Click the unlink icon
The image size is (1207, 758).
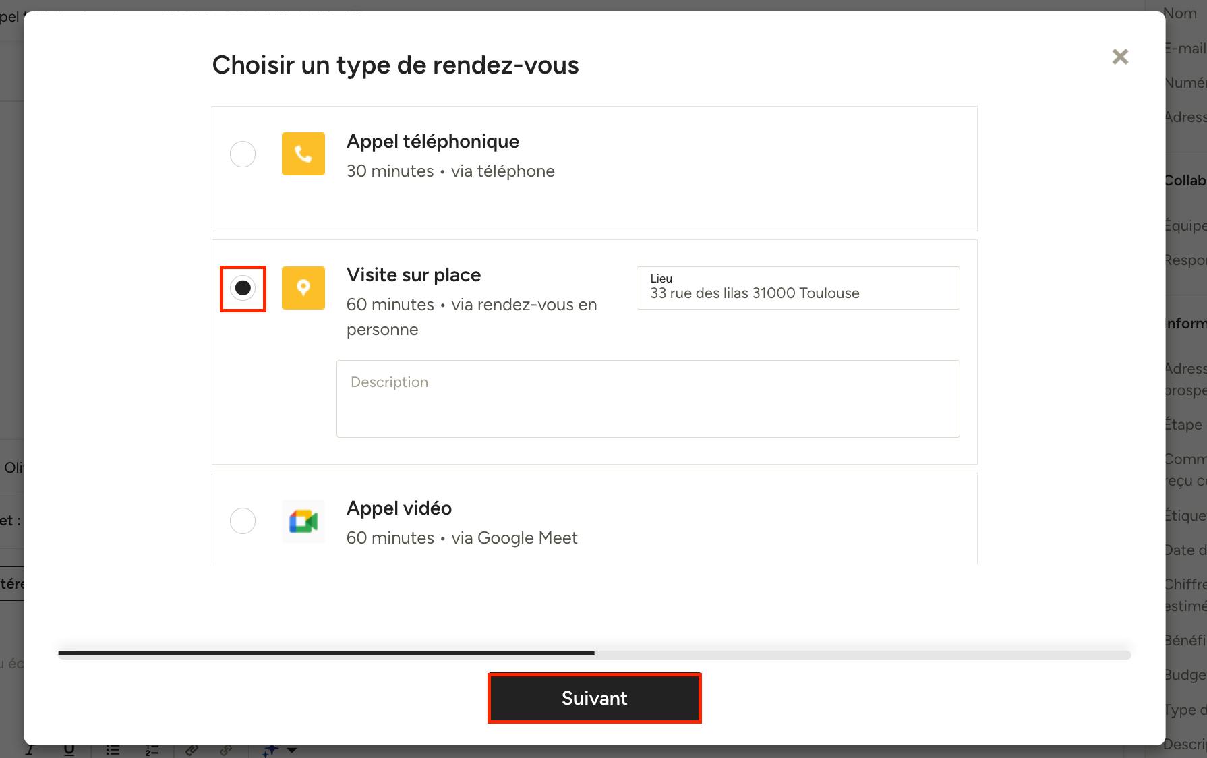[x=226, y=750]
